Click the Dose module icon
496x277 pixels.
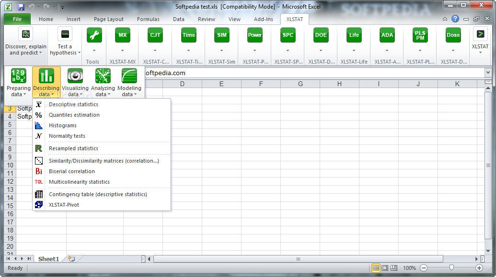click(x=453, y=35)
